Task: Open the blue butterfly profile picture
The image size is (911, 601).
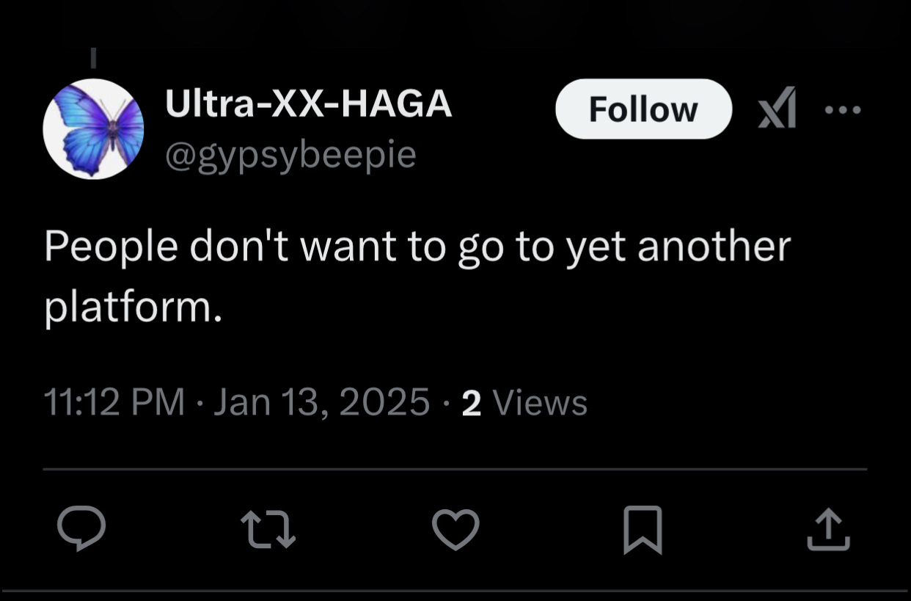Action: pyautogui.click(x=93, y=128)
